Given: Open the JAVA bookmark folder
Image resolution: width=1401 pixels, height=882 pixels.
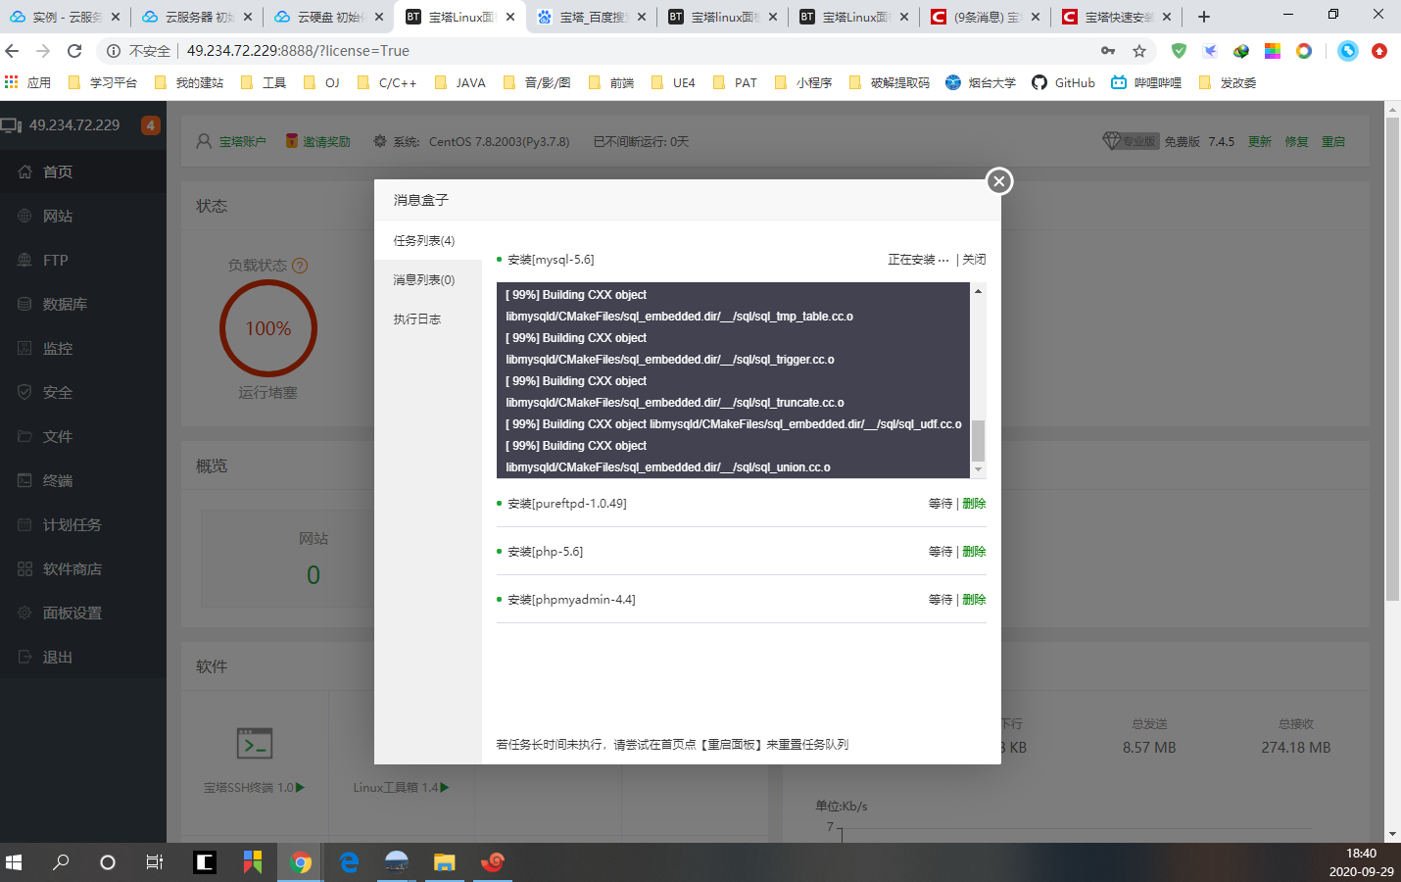Looking at the screenshot, I should pos(459,82).
